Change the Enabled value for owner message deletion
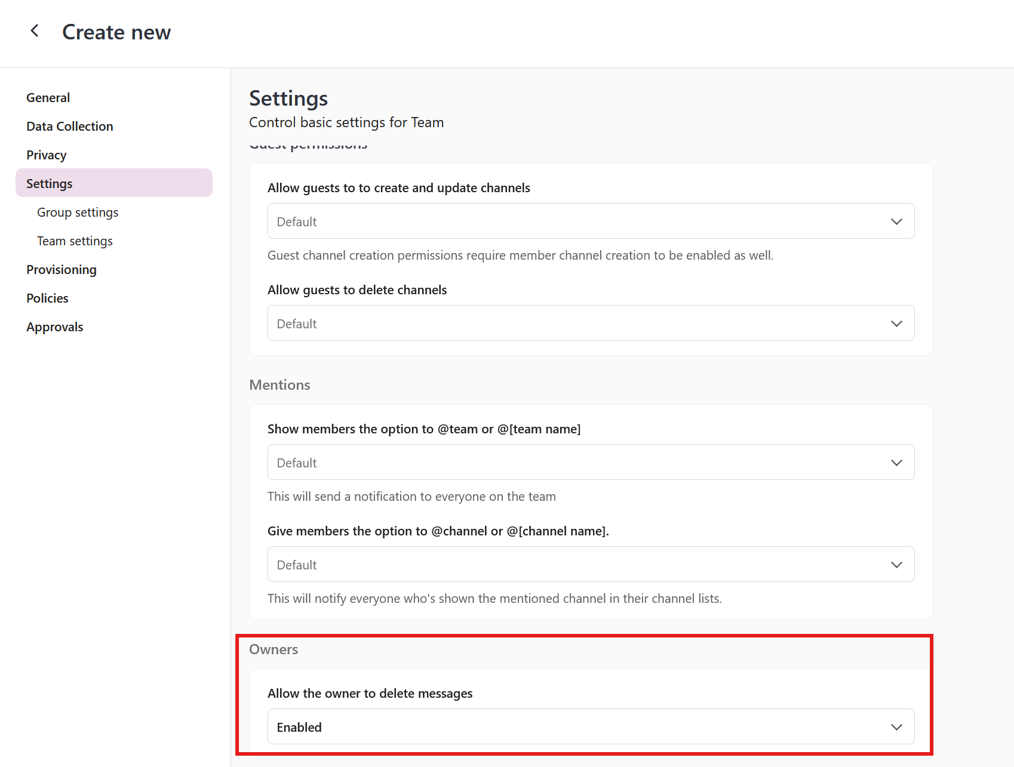This screenshot has width=1014, height=767. coord(590,726)
